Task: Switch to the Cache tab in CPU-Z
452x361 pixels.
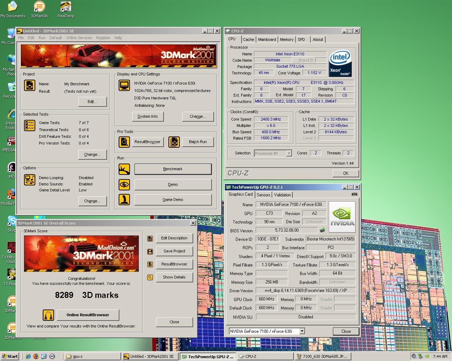Action: [248, 39]
